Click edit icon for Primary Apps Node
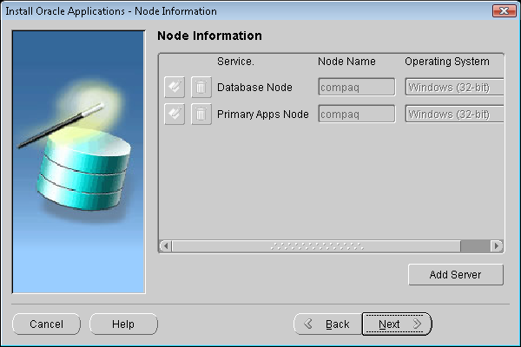 pos(175,114)
